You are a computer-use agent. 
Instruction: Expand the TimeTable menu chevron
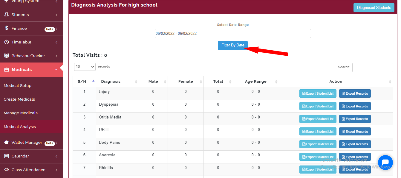click(x=56, y=42)
